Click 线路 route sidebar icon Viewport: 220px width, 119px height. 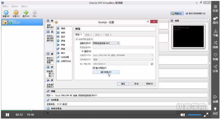coord(215,45)
